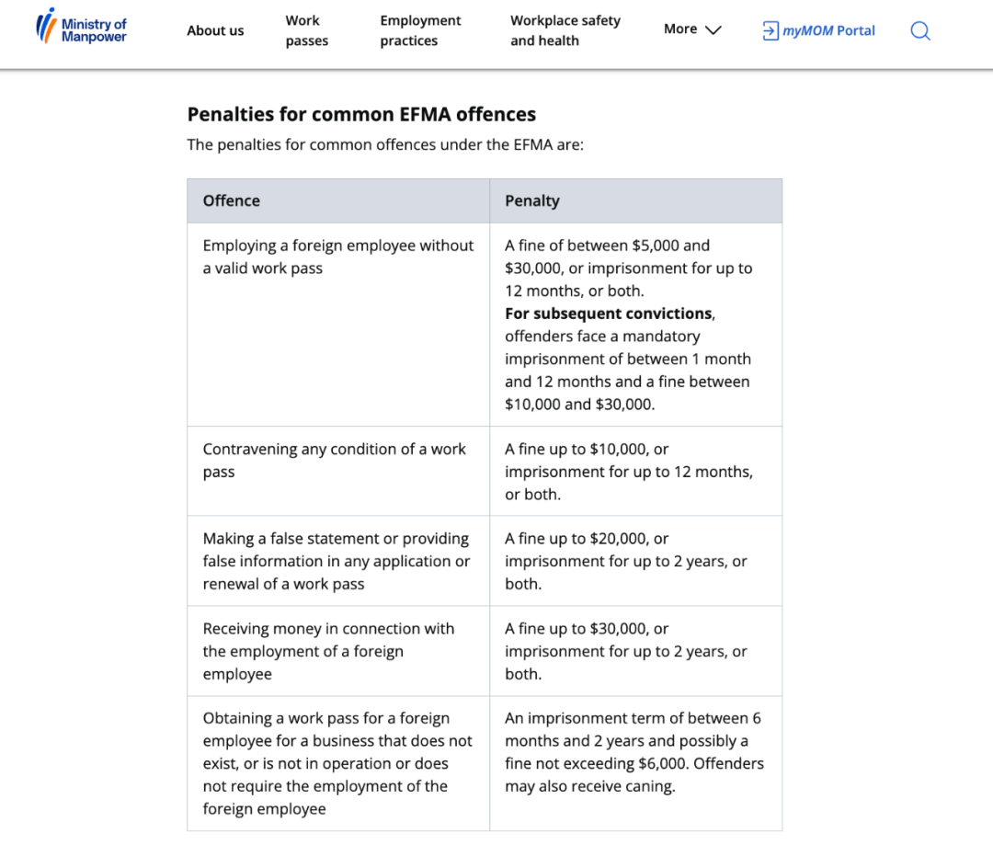Click the 'Contravening any condition' offence cell
The width and height of the screenshot is (993, 845).
338,472
